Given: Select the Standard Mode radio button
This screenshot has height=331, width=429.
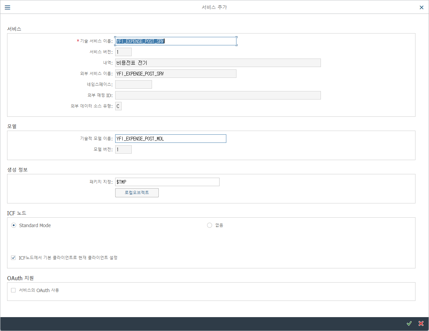Looking at the screenshot, I should pos(14,225).
